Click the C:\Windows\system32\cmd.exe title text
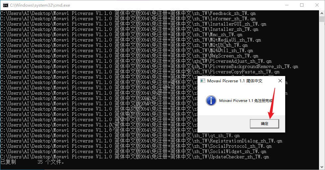 tap(40, 5)
